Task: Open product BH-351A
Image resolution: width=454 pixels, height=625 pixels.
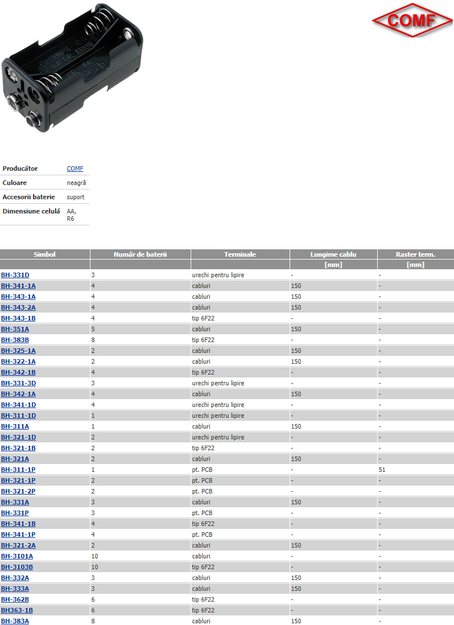Action: pyautogui.click(x=15, y=329)
